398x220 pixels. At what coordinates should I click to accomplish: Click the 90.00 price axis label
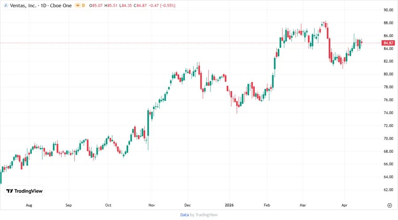(388, 10)
